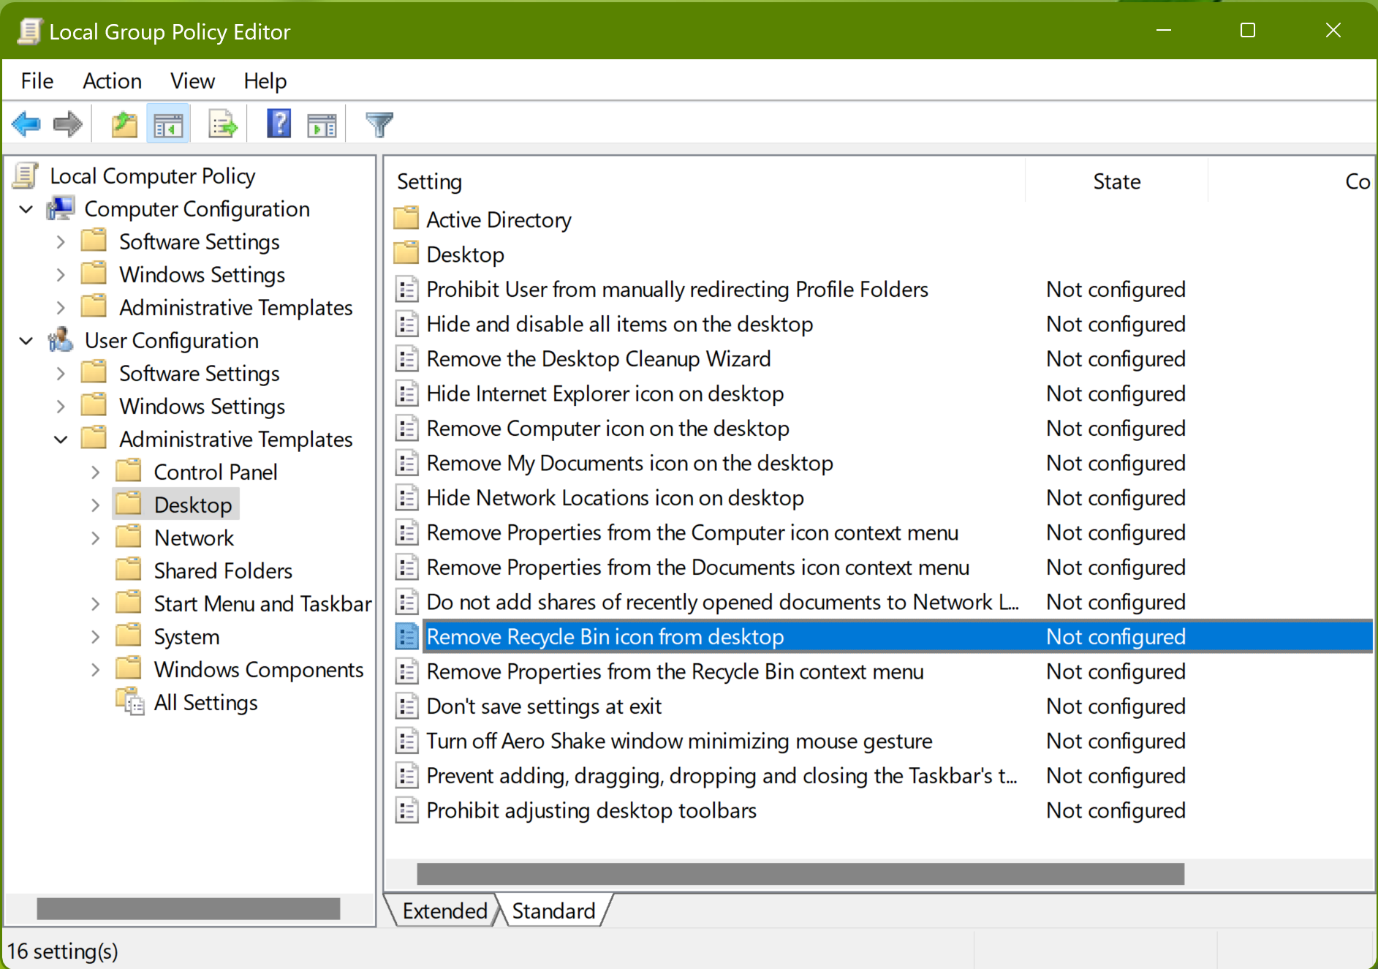Expand the Windows Components folder
This screenshot has width=1378, height=969.
[96, 670]
